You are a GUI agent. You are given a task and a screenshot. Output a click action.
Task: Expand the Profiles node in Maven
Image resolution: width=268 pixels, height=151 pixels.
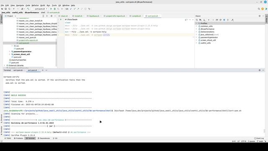pos(196,23)
